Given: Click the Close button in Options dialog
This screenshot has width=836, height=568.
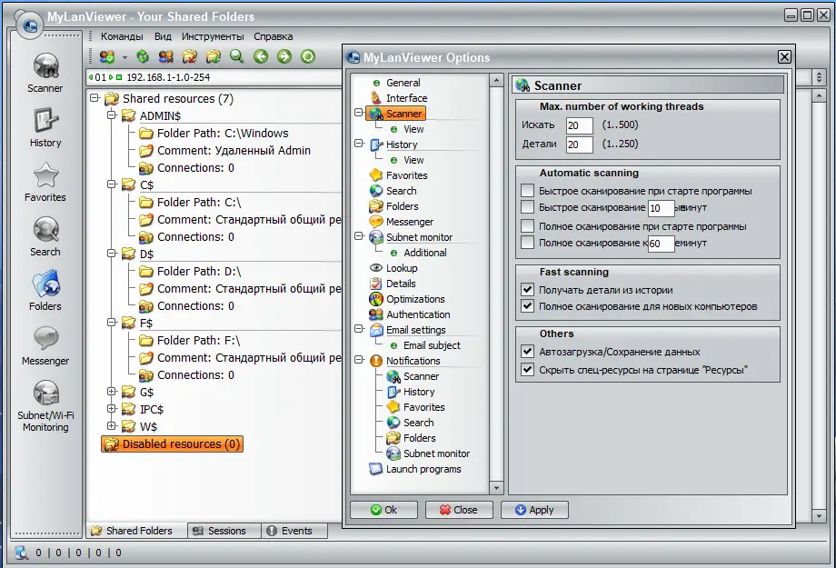Looking at the screenshot, I should (459, 510).
